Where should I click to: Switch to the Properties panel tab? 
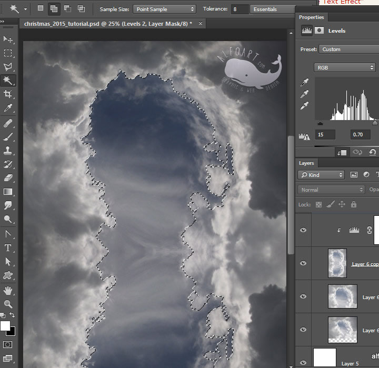click(312, 17)
